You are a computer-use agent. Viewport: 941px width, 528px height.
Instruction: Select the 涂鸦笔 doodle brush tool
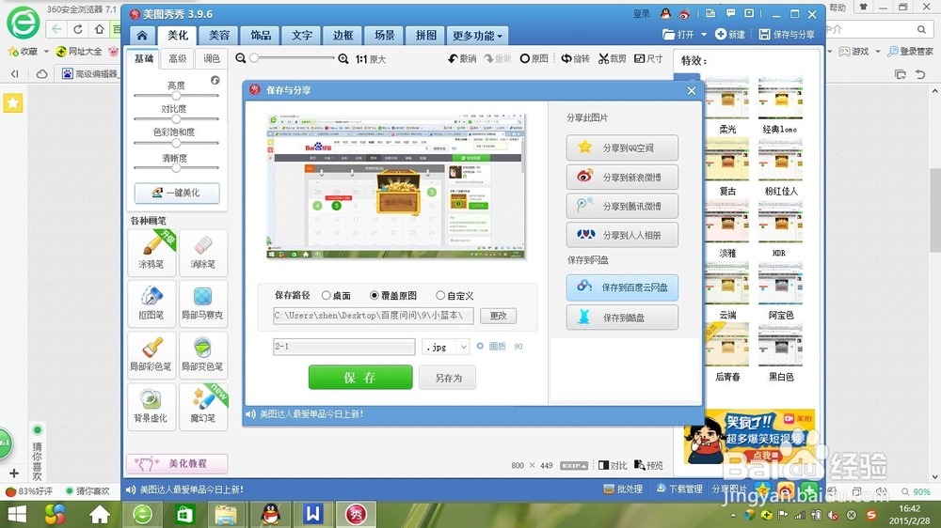tap(152, 253)
